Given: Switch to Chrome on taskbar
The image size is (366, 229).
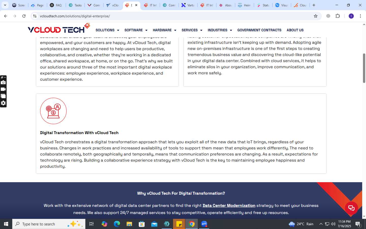Looking at the screenshot, I should pos(192,224).
